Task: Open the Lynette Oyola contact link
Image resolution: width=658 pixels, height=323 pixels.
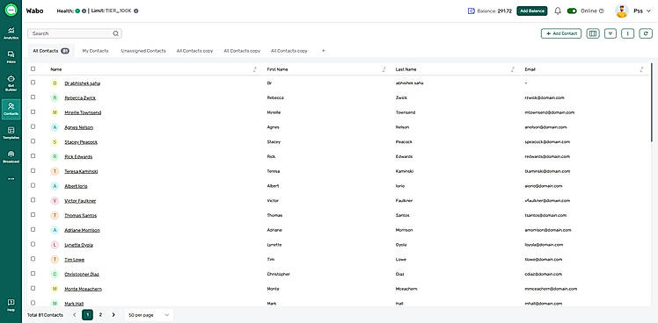Action: [x=78, y=245]
